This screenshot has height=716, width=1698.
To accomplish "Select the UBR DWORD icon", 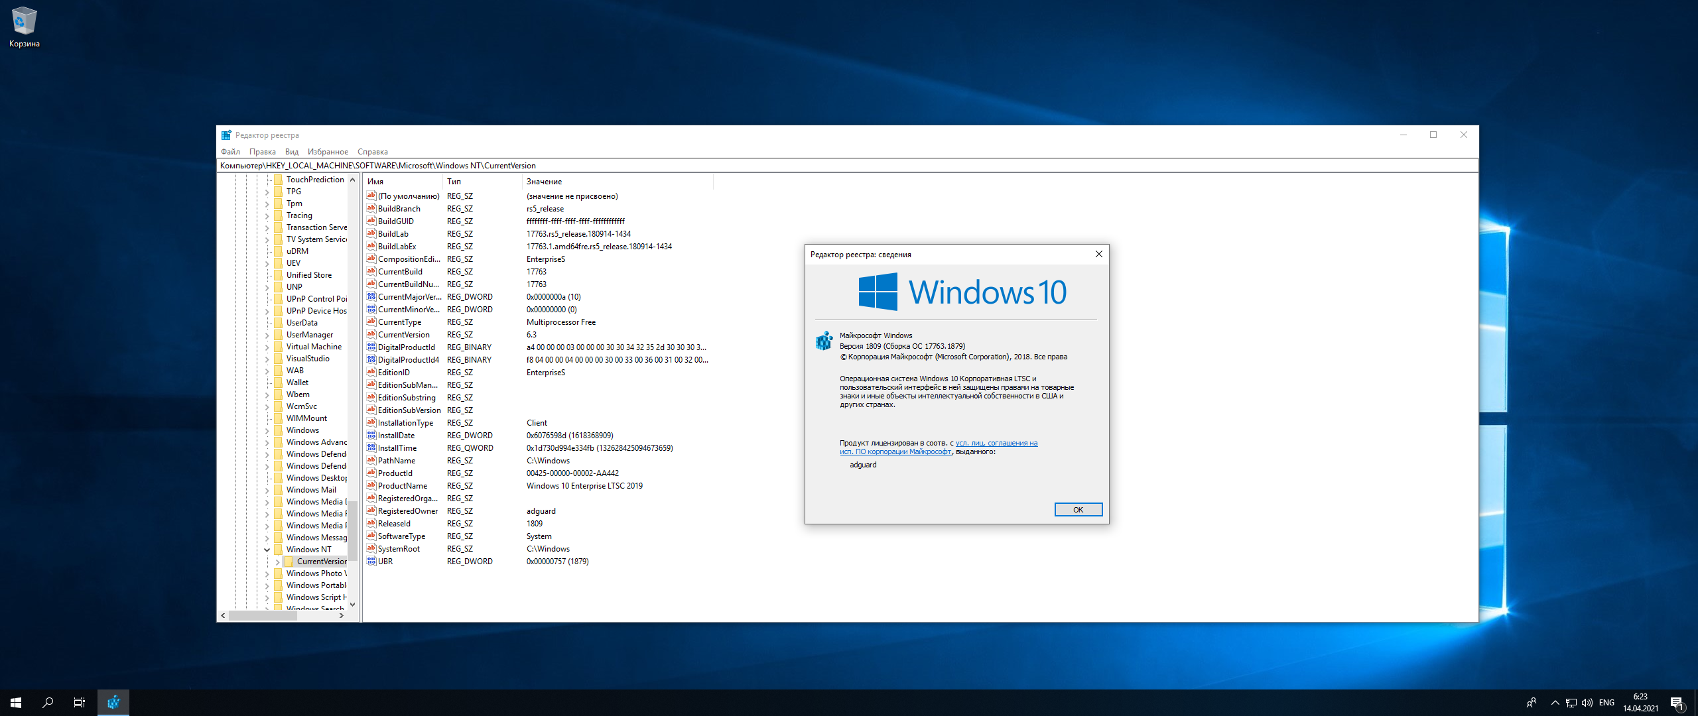I will (x=371, y=562).
